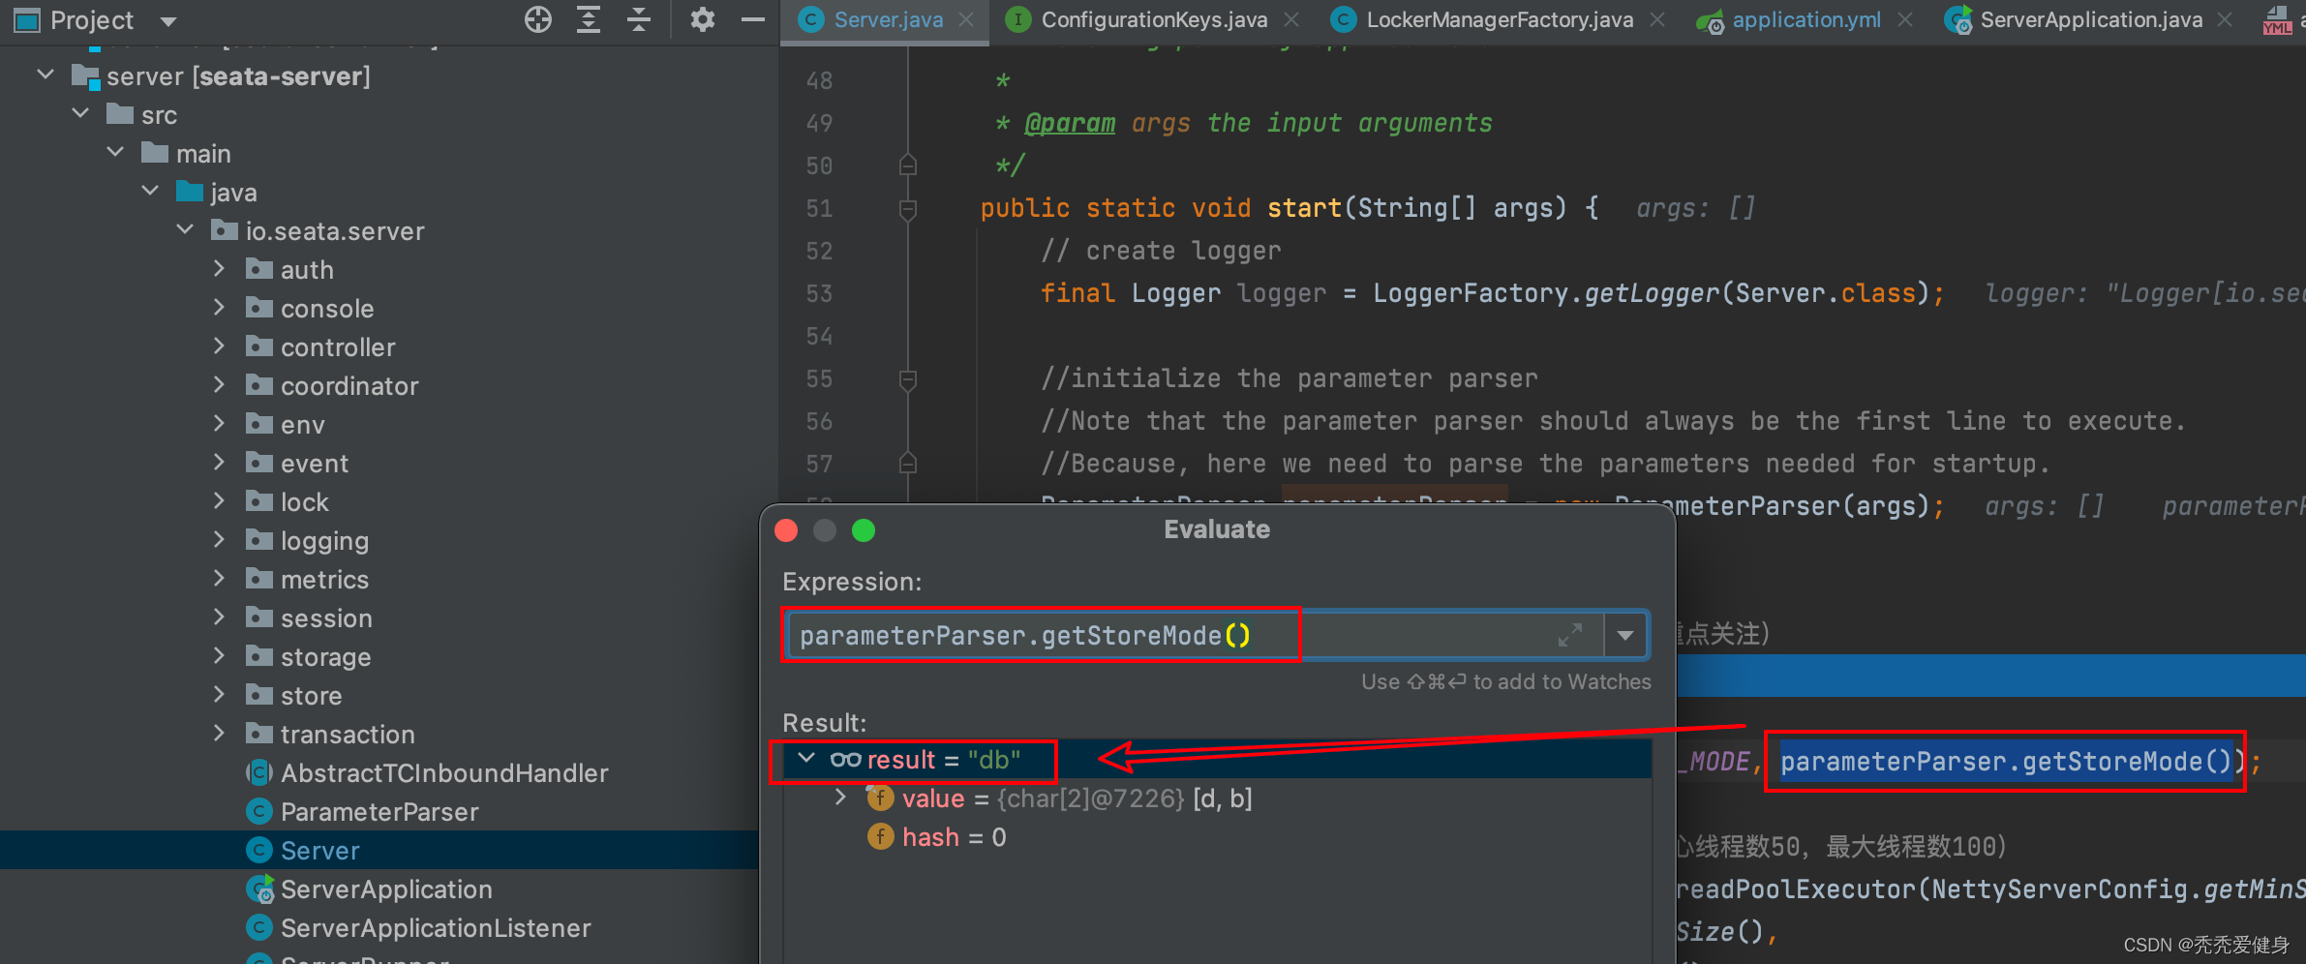The width and height of the screenshot is (2306, 964).
Task: Expand the logging package
Action: (x=219, y=539)
